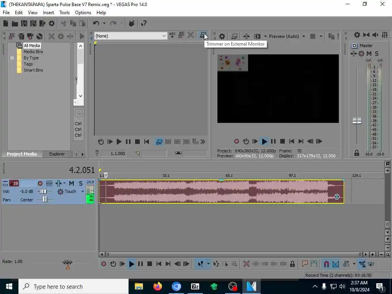
Task: Click timeline Record button
Action: tap(104, 264)
